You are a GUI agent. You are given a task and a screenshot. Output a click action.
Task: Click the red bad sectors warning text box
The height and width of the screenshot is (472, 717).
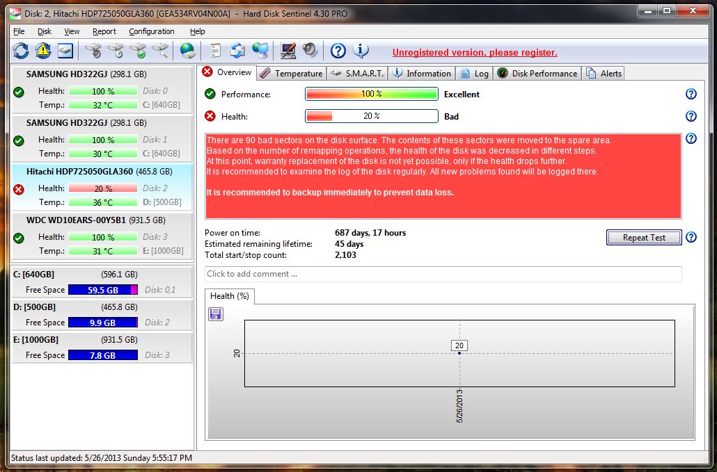coord(443,176)
